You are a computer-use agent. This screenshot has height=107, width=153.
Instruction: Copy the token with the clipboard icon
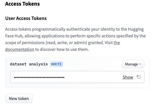pyautogui.click(x=139, y=77)
